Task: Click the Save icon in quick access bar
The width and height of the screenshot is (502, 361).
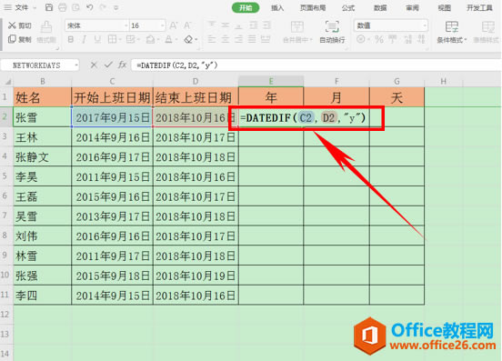Action: click(x=49, y=7)
